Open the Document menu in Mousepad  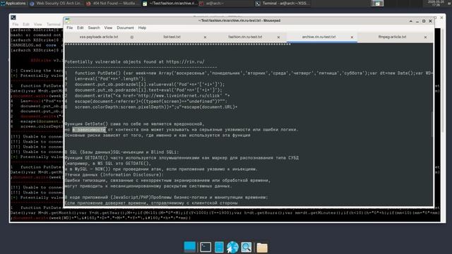click(x=125, y=28)
